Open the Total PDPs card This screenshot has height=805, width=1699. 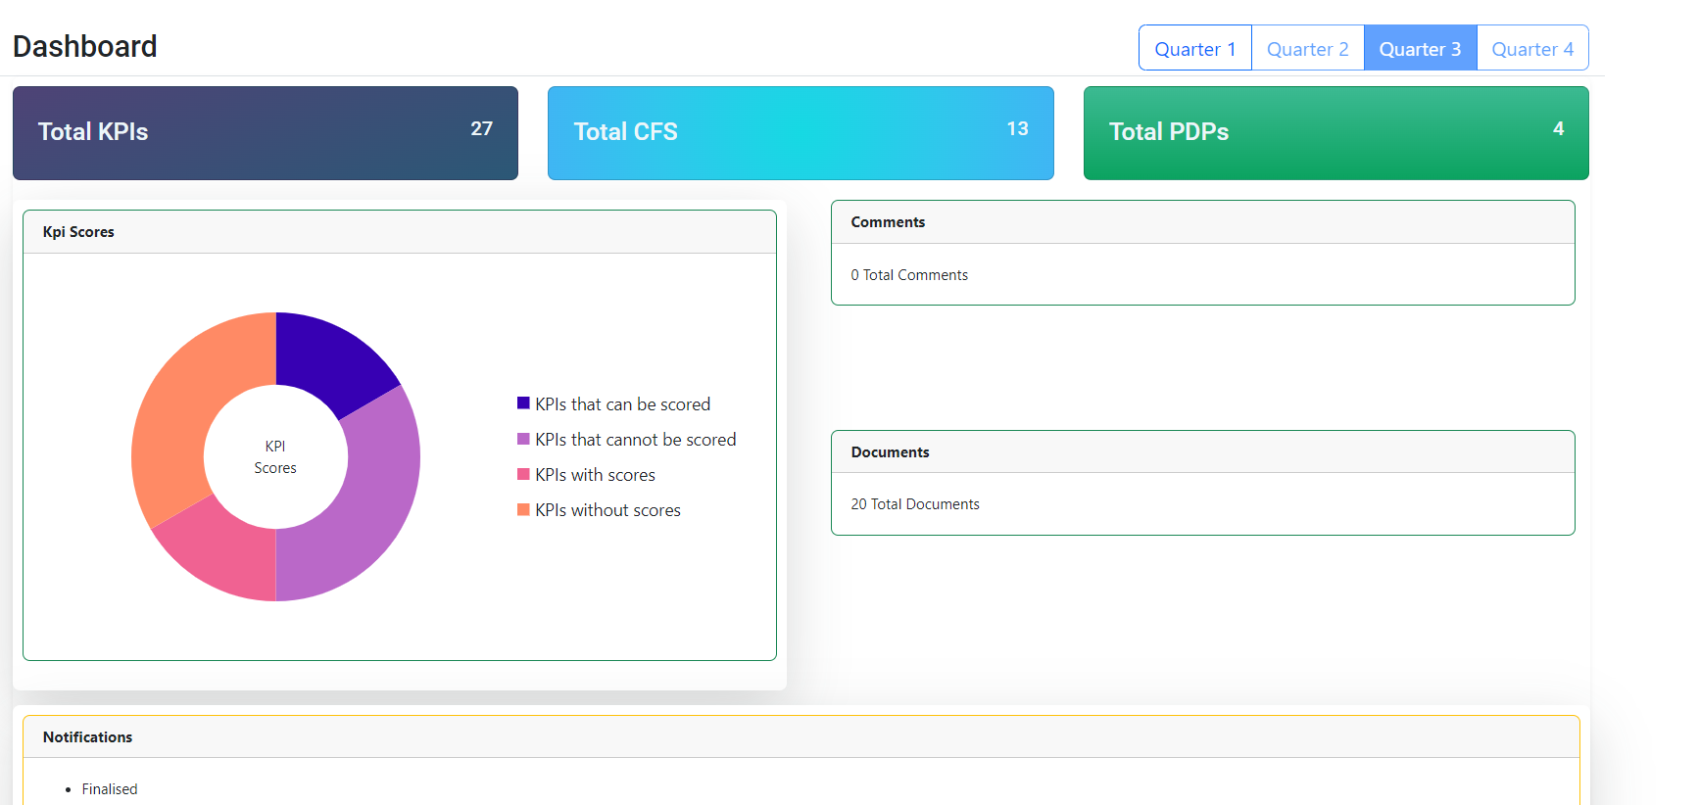point(1335,133)
